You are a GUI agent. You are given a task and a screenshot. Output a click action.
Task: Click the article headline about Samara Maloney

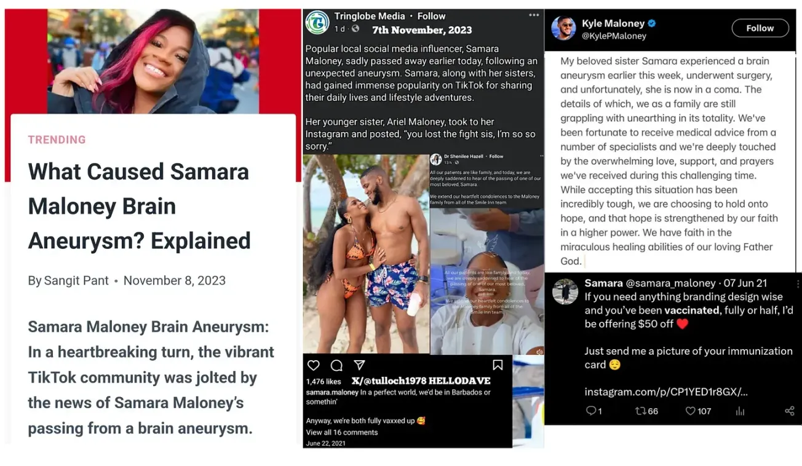tap(140, 206)
